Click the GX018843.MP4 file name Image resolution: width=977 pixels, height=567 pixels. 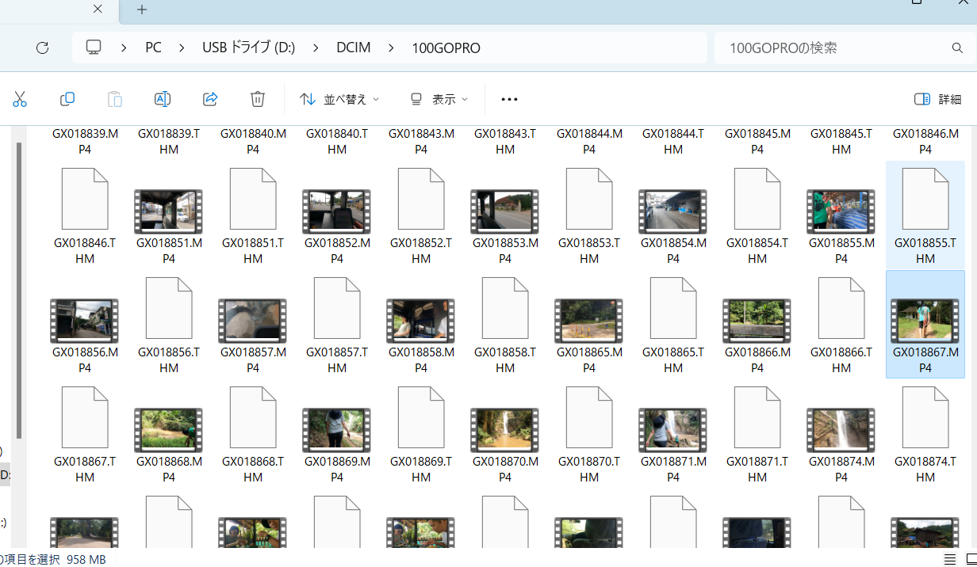pyautogui.click(x=421, y=141)
